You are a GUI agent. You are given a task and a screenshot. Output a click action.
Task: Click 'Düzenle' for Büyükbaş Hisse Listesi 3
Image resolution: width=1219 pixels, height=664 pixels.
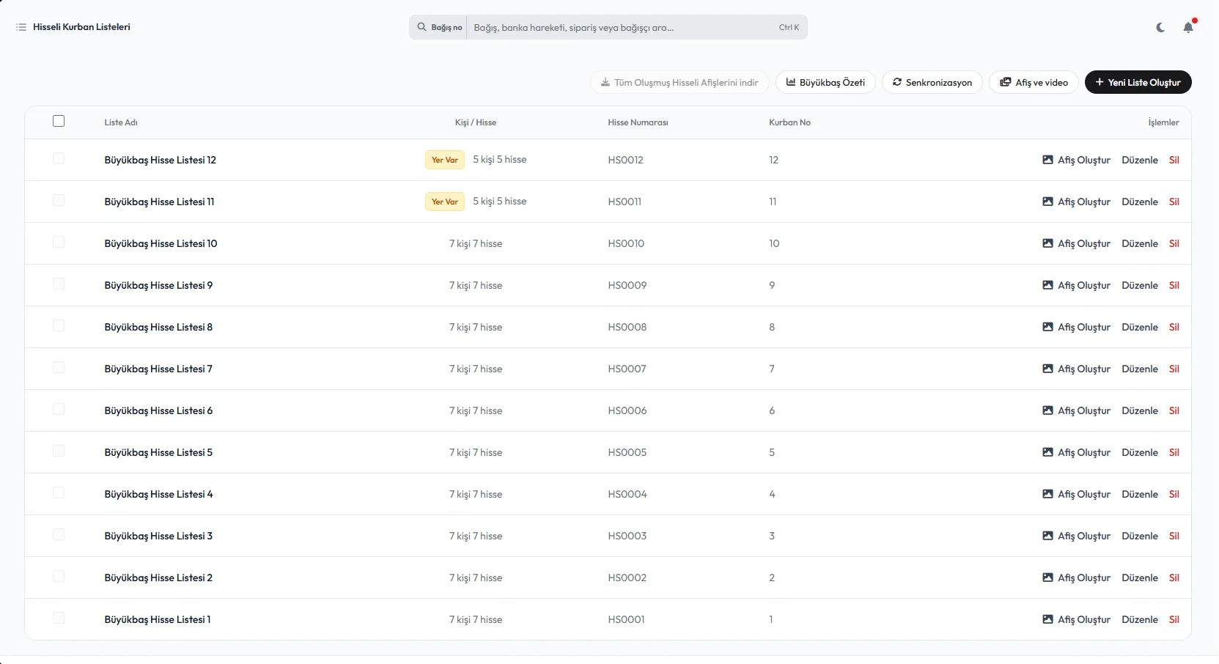tap(1140, 536)
